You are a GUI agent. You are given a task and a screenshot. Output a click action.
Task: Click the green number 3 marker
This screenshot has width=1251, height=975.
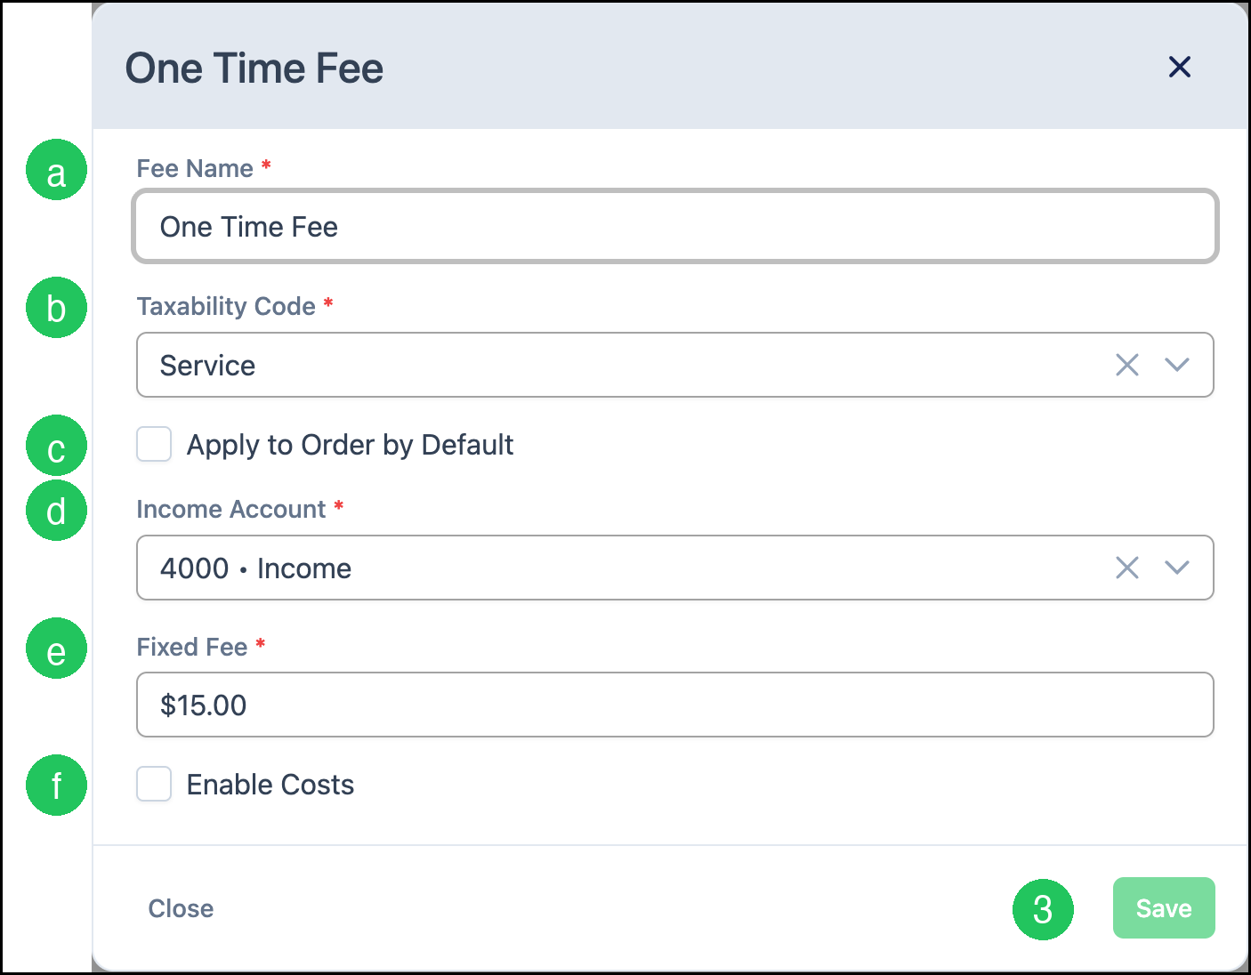[x=1043, y=909]
